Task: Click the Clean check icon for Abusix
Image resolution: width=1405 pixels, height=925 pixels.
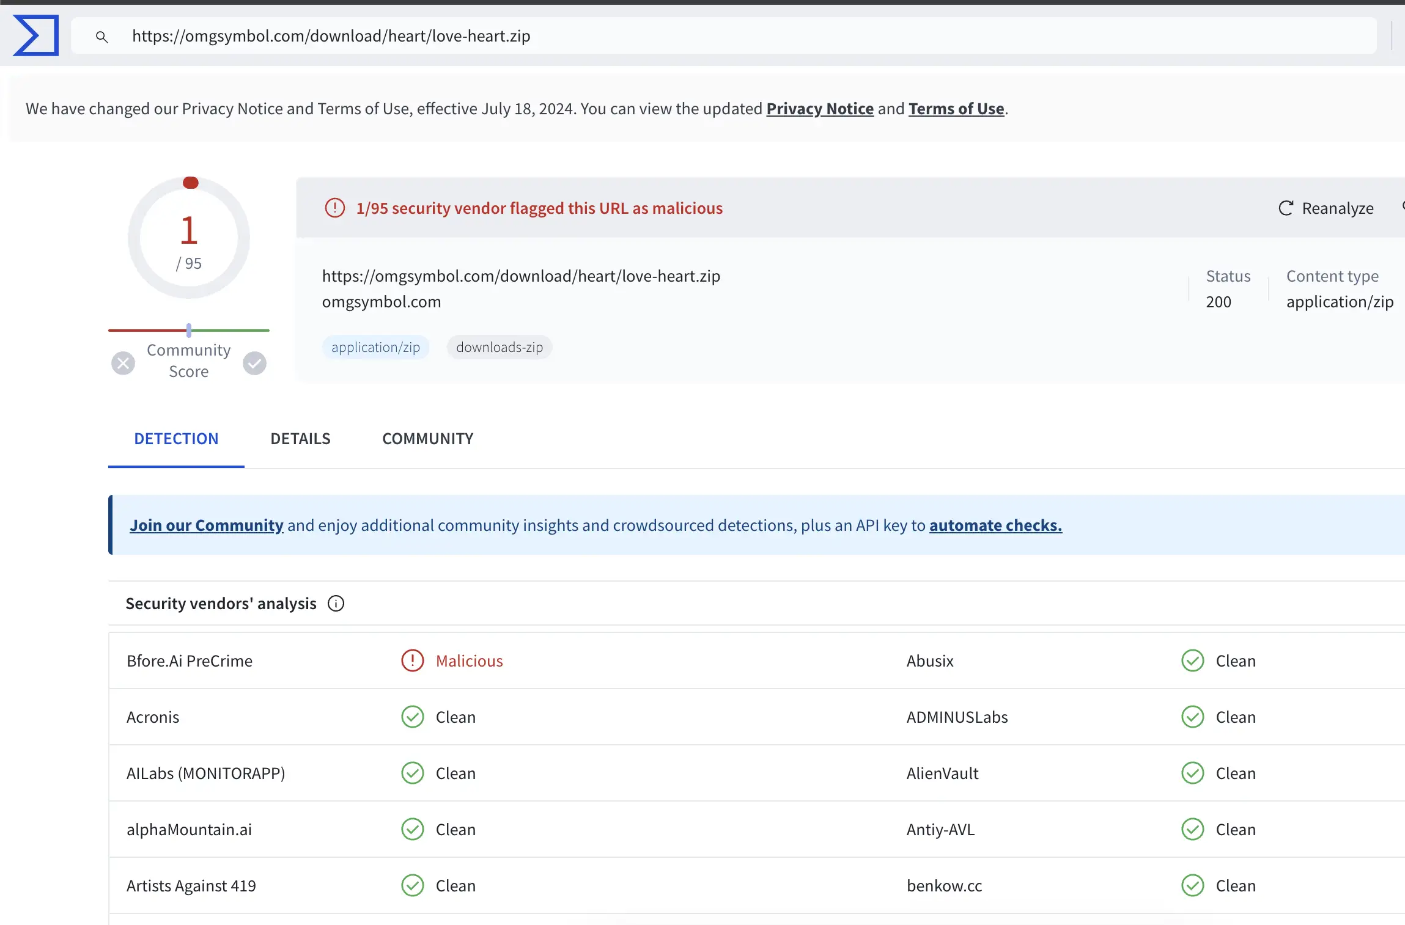Action: [1192, 660]
